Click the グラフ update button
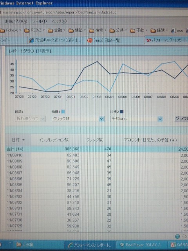This screenshot has height=251, width=188. pyautogui.click(x=181, y=118)
